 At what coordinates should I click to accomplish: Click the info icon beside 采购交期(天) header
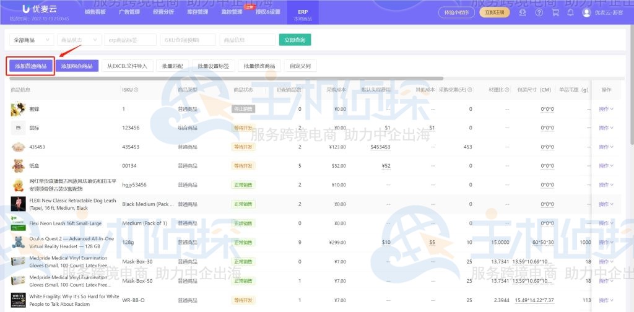pos(470,90)
